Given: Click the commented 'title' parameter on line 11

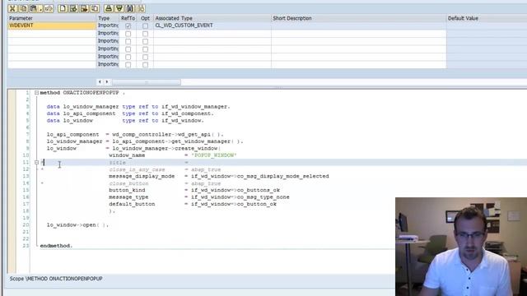Looking at the screenshot, I should coord(117,163).
